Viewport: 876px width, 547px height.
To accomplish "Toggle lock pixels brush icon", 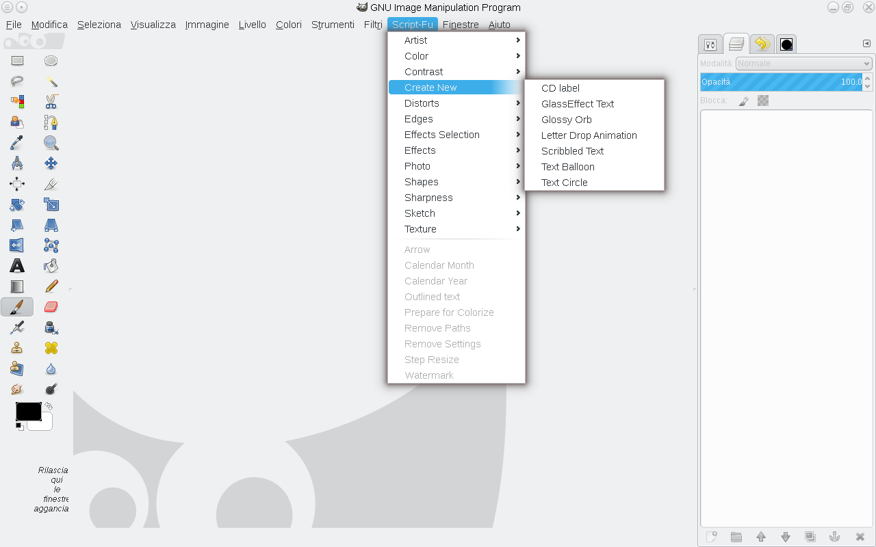I will (x=744, y=101).
